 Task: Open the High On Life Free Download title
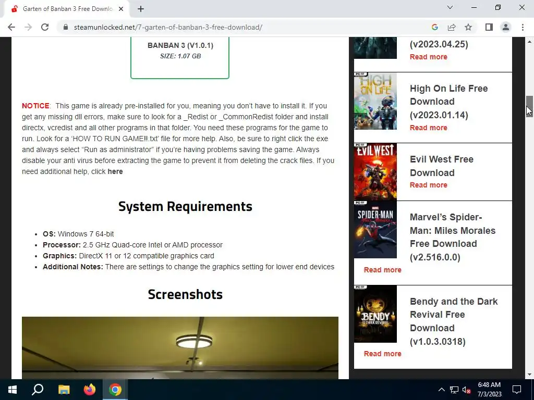click(448, 102)
